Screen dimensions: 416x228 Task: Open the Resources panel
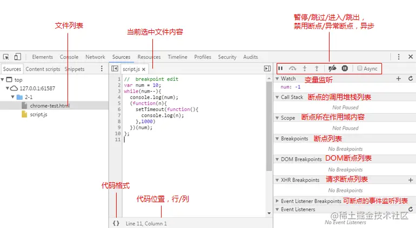(x=149, y=57)
